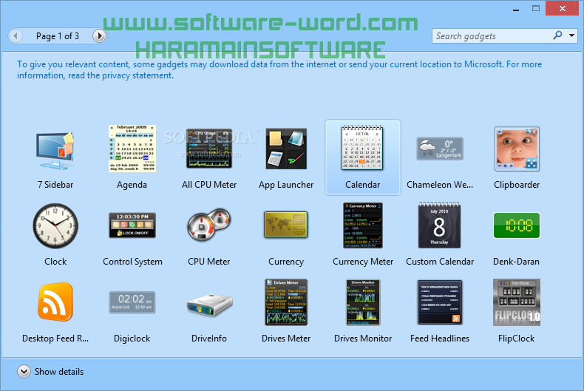
Task: Click the Currency Meter label text
Action: pos(363,262)
